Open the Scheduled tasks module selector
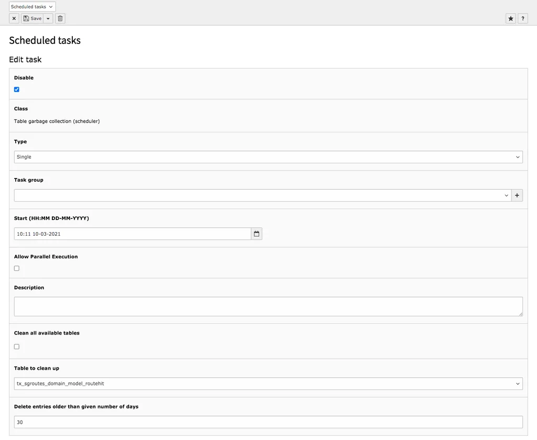 32,6
